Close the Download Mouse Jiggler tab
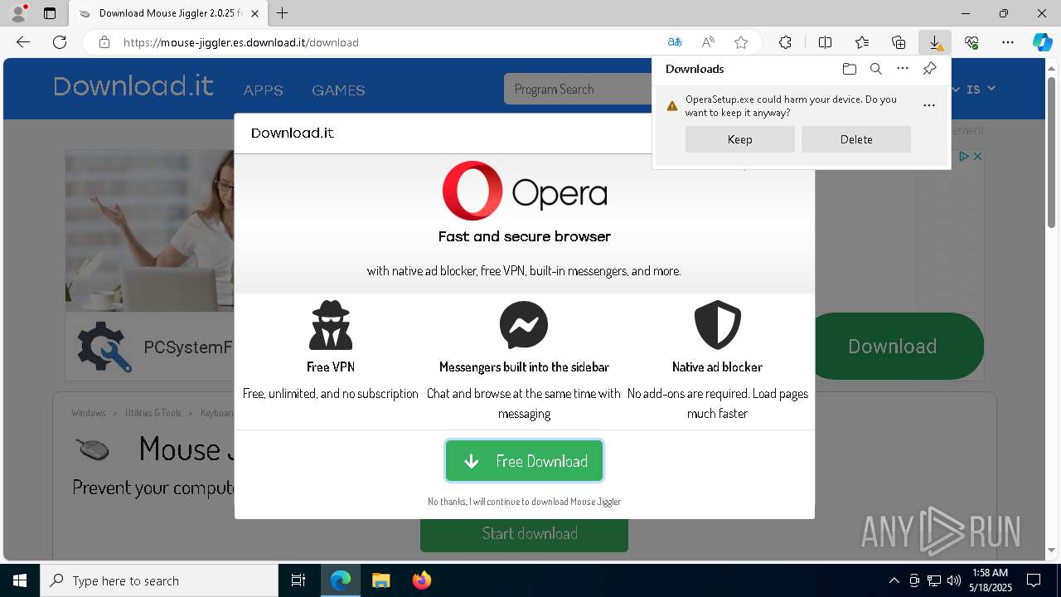 point(255,13)
